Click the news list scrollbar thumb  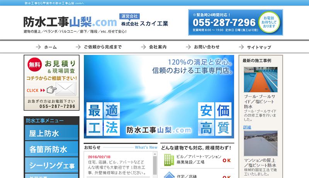[x=155, y=165]
